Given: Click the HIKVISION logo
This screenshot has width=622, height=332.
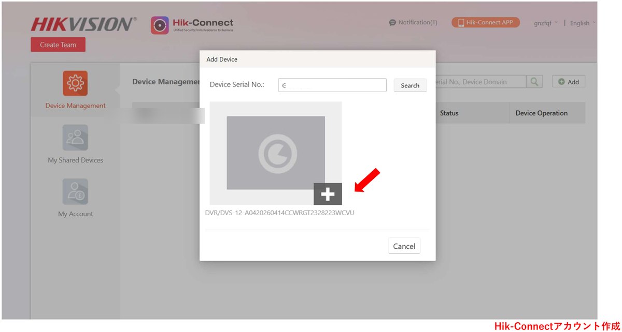Looking at the screenshot, I should [x=84, y=25].
